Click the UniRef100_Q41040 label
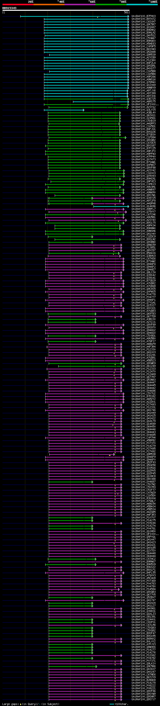 click(143, 234)
